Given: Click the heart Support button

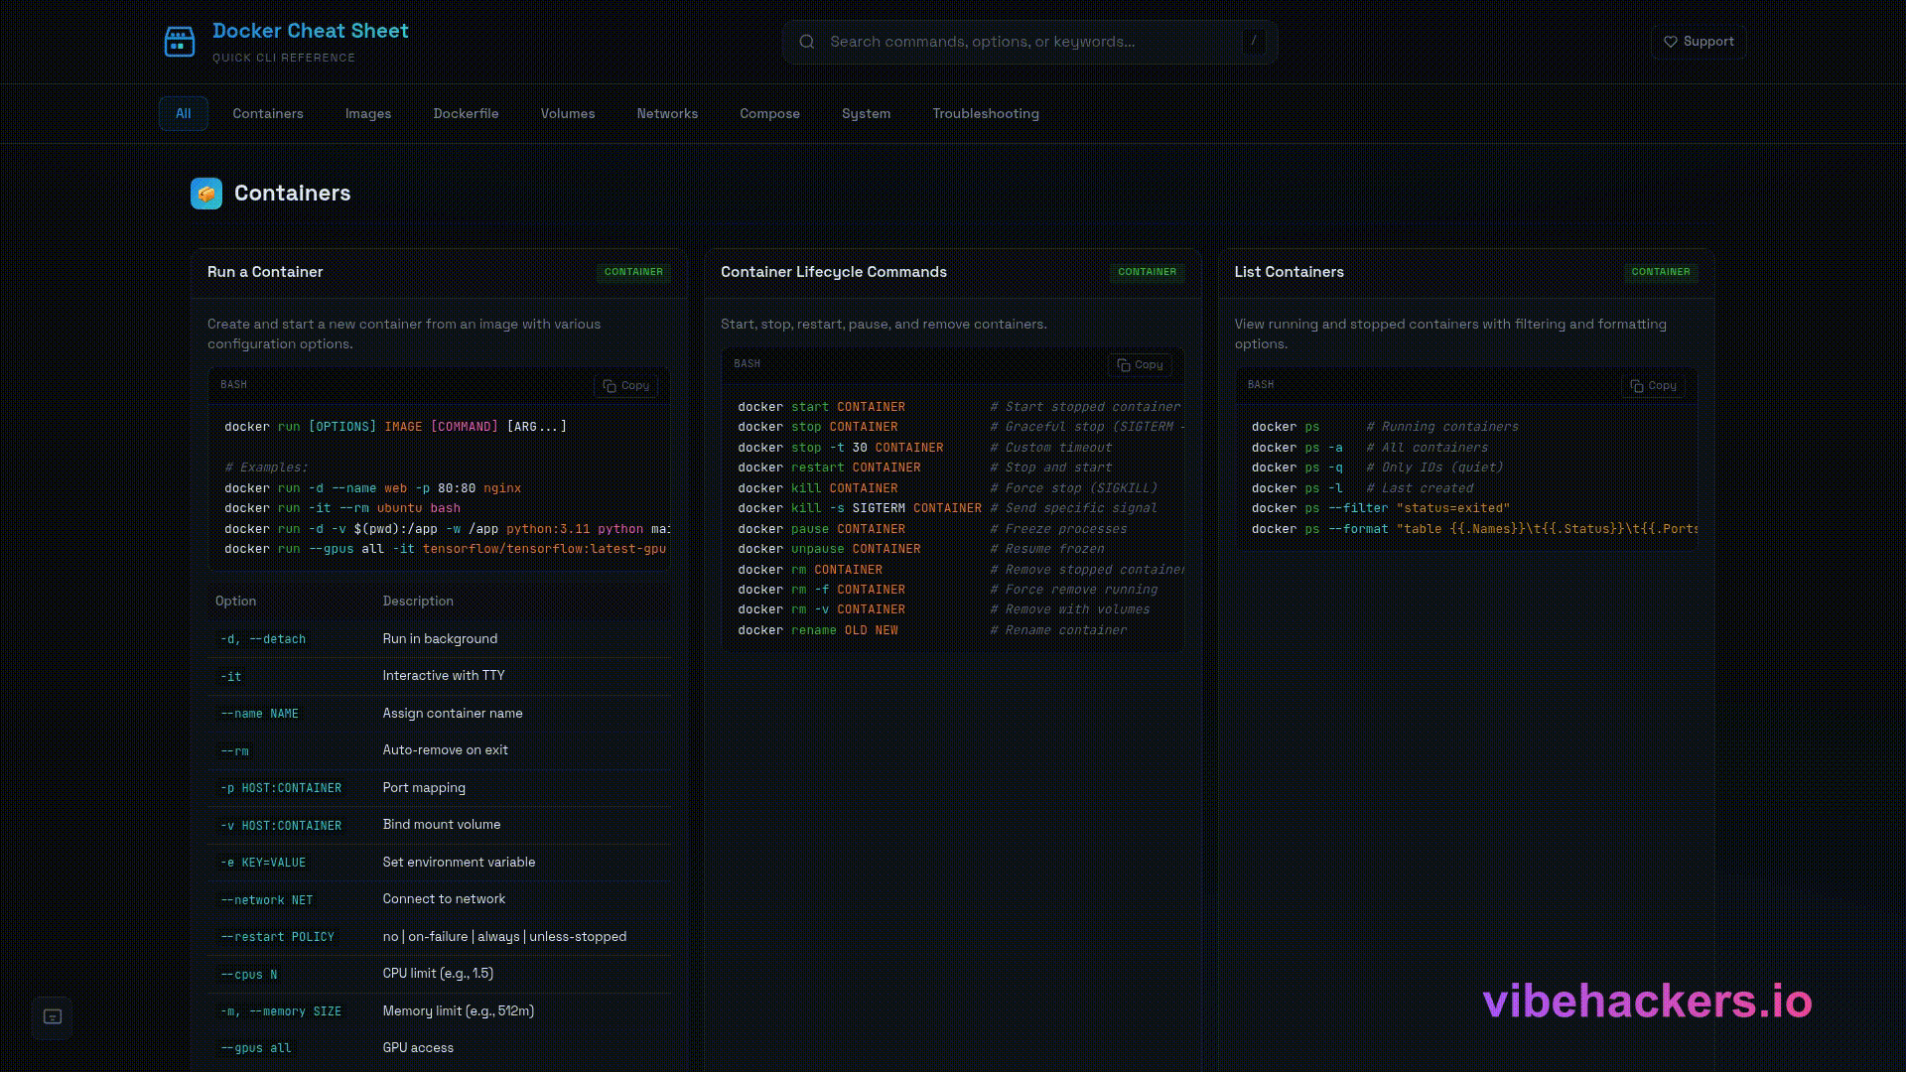Looking at the screenshot, I should 1698,42.
